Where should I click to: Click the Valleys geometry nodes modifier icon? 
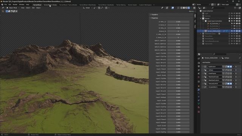coord(205,70)
